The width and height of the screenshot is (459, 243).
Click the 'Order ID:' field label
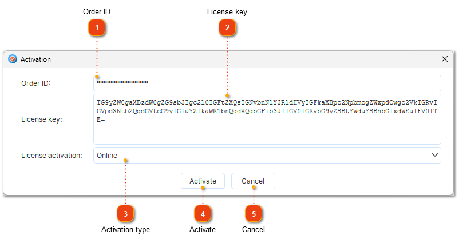(x=36, y=83)
